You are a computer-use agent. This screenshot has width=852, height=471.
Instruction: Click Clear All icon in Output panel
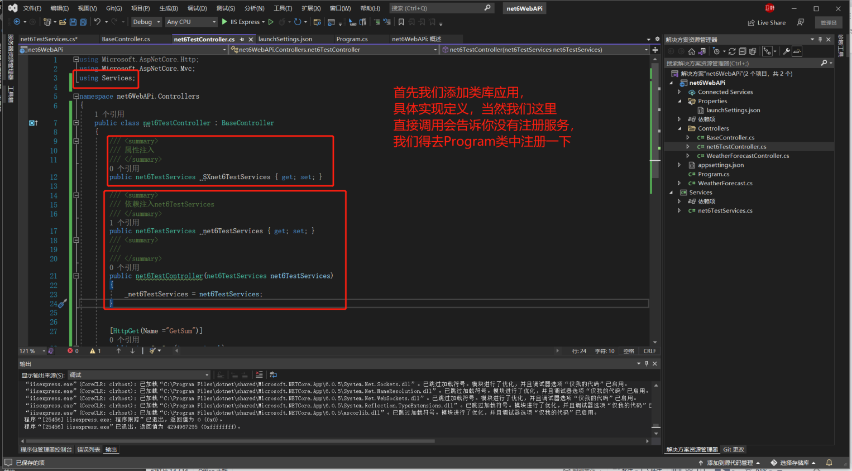[x=259, y=375]
